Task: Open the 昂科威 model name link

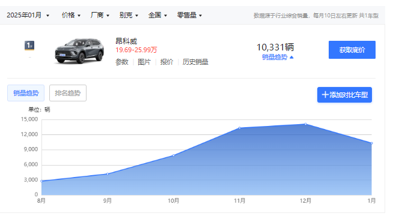Action: 126,41
